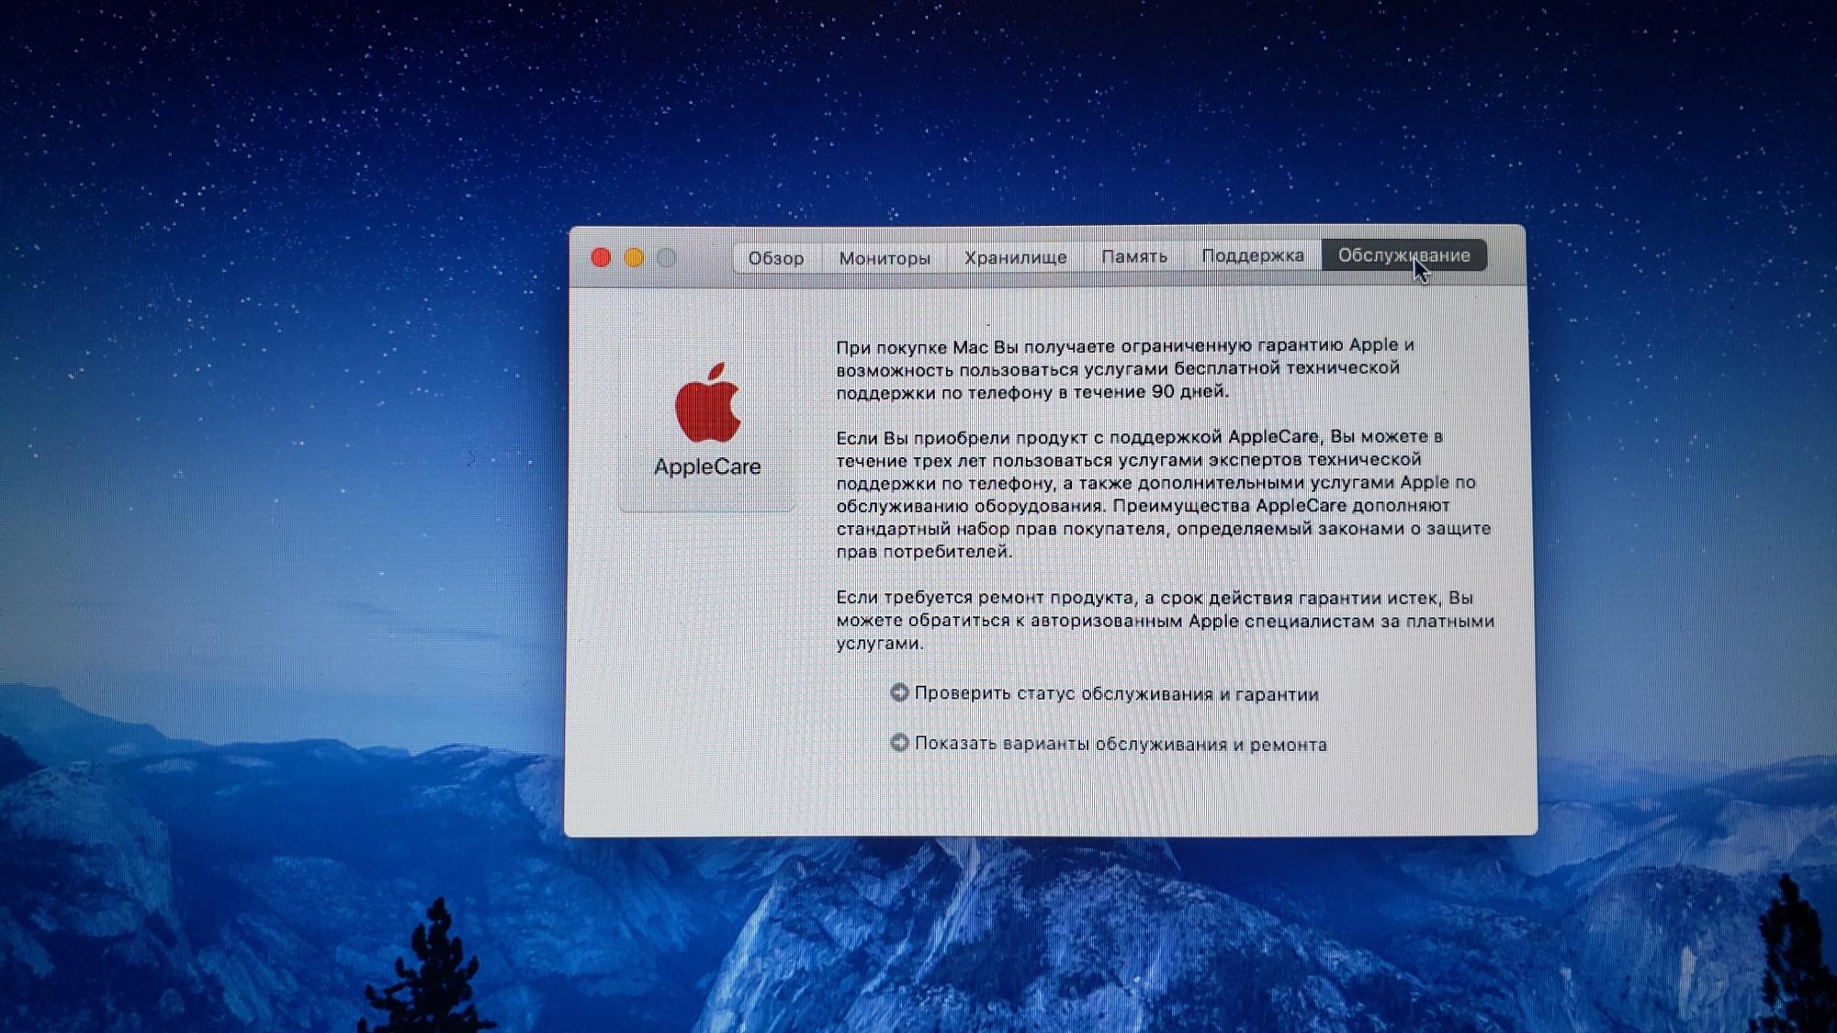Open the Мониторы tab
This screenshot has width=1837, height=1033.
click(885, 258)
